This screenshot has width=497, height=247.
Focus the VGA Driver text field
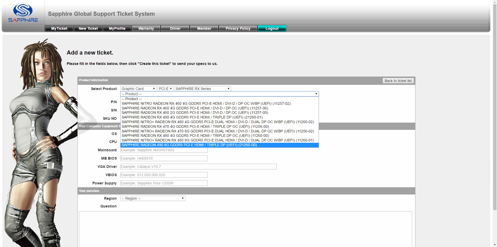(x=198, y=167)
